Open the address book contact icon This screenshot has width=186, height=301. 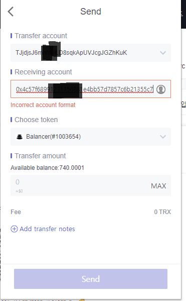click(161, 89)
